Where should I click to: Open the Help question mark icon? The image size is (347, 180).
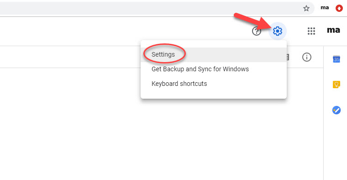click(257, 31)
